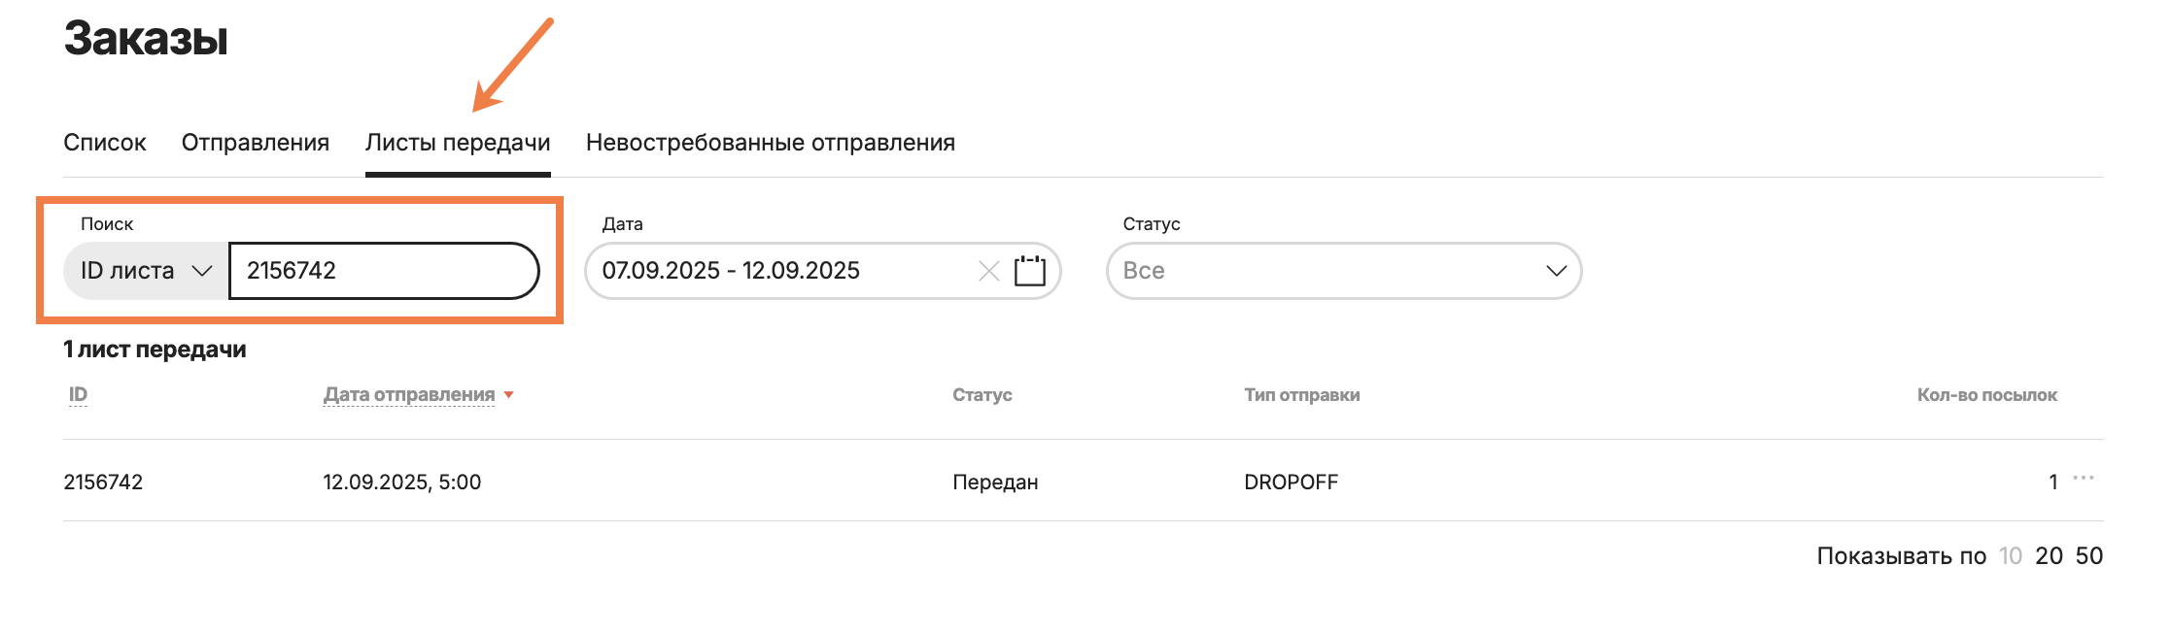The image size is (2171, 633).
Task: Click the search field containing 2156742
Action: coord(384,271)
